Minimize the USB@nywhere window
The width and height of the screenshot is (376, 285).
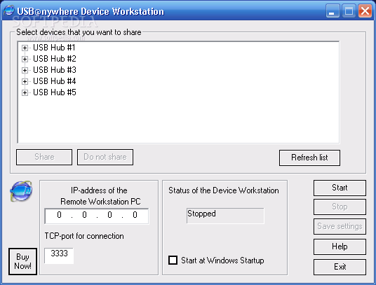[333, 11]
